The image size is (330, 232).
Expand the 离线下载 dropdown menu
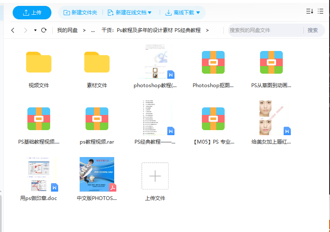(182, 13)
